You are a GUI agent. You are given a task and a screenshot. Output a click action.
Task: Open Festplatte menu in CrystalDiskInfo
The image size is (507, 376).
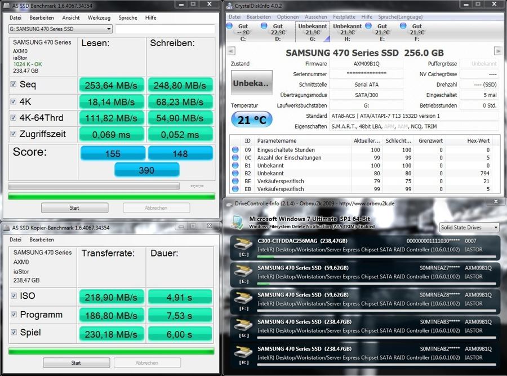pyautogui.click(x=344, y=17)
